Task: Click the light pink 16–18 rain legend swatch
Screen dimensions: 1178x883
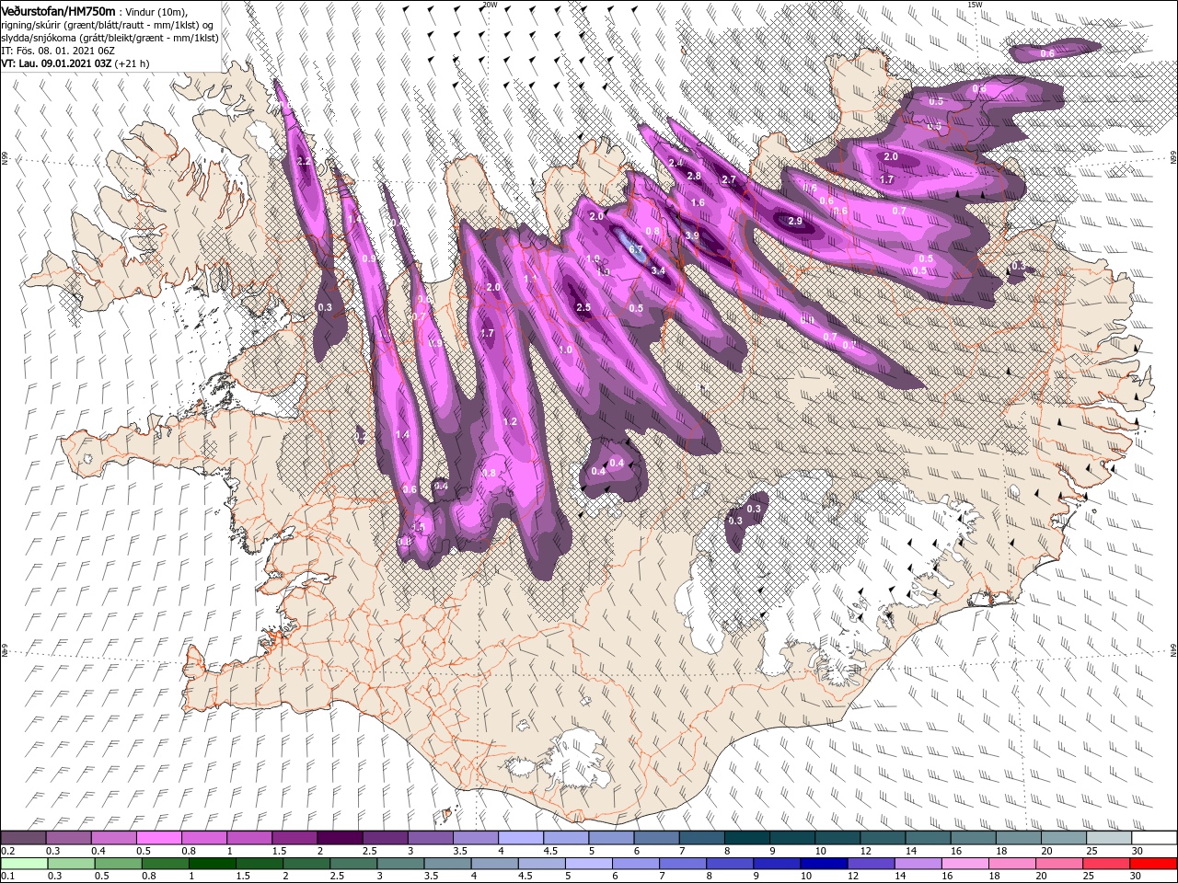Action: (x=964, y=863)
